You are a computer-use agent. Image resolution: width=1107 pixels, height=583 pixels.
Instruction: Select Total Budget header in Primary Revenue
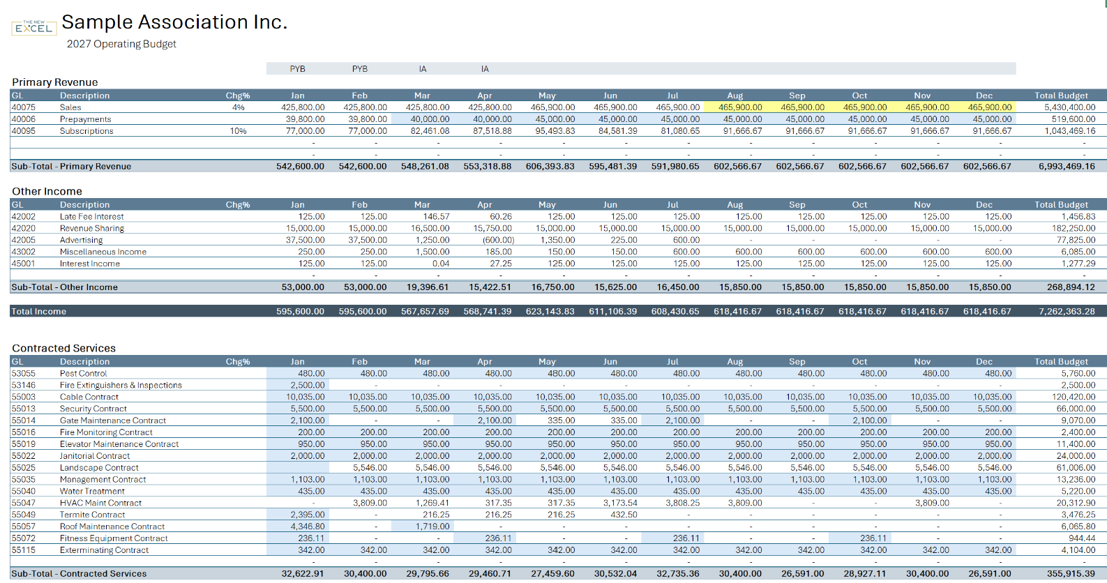point(1061,96)
